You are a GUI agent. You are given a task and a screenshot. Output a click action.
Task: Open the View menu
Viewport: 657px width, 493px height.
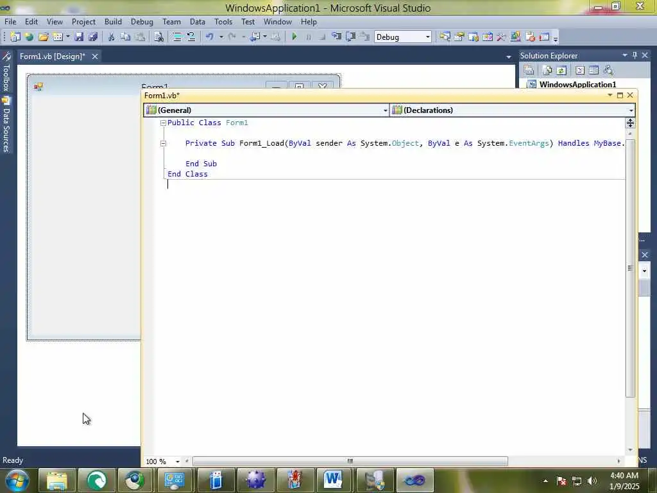(55, 22)
